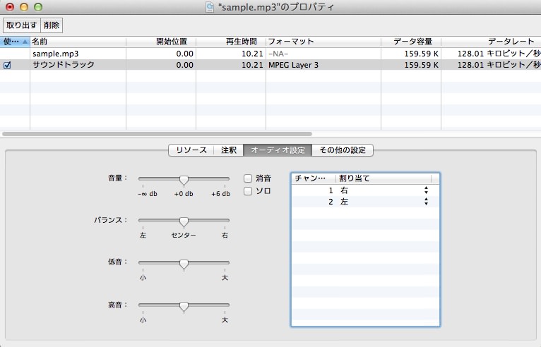This screenshot has height=347, width=541.
Task: Select the sample.mp3 row name
Action: click(x=56, y=54)
